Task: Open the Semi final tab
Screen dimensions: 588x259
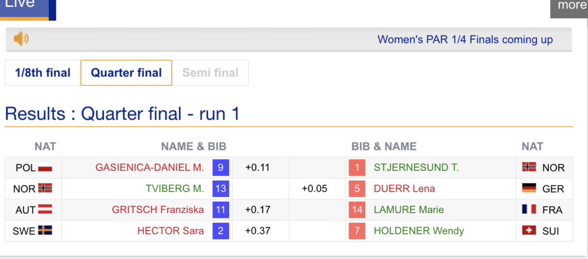Action: 210,73
